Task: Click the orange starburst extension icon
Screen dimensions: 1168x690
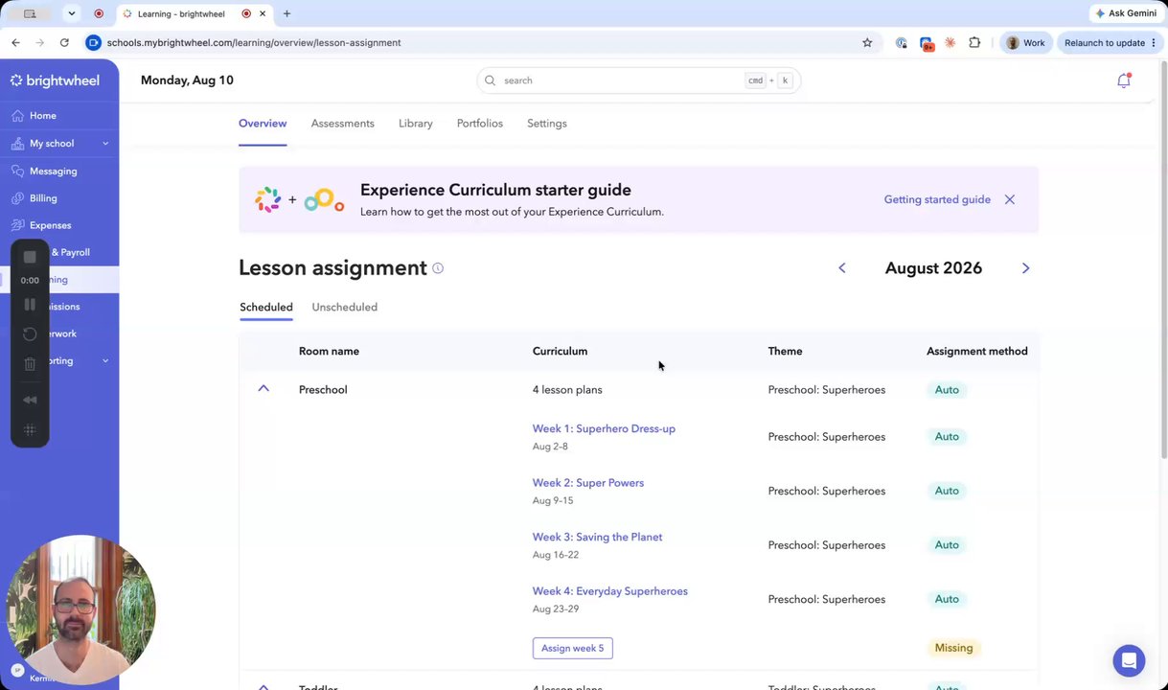Action: coord(950,42)
